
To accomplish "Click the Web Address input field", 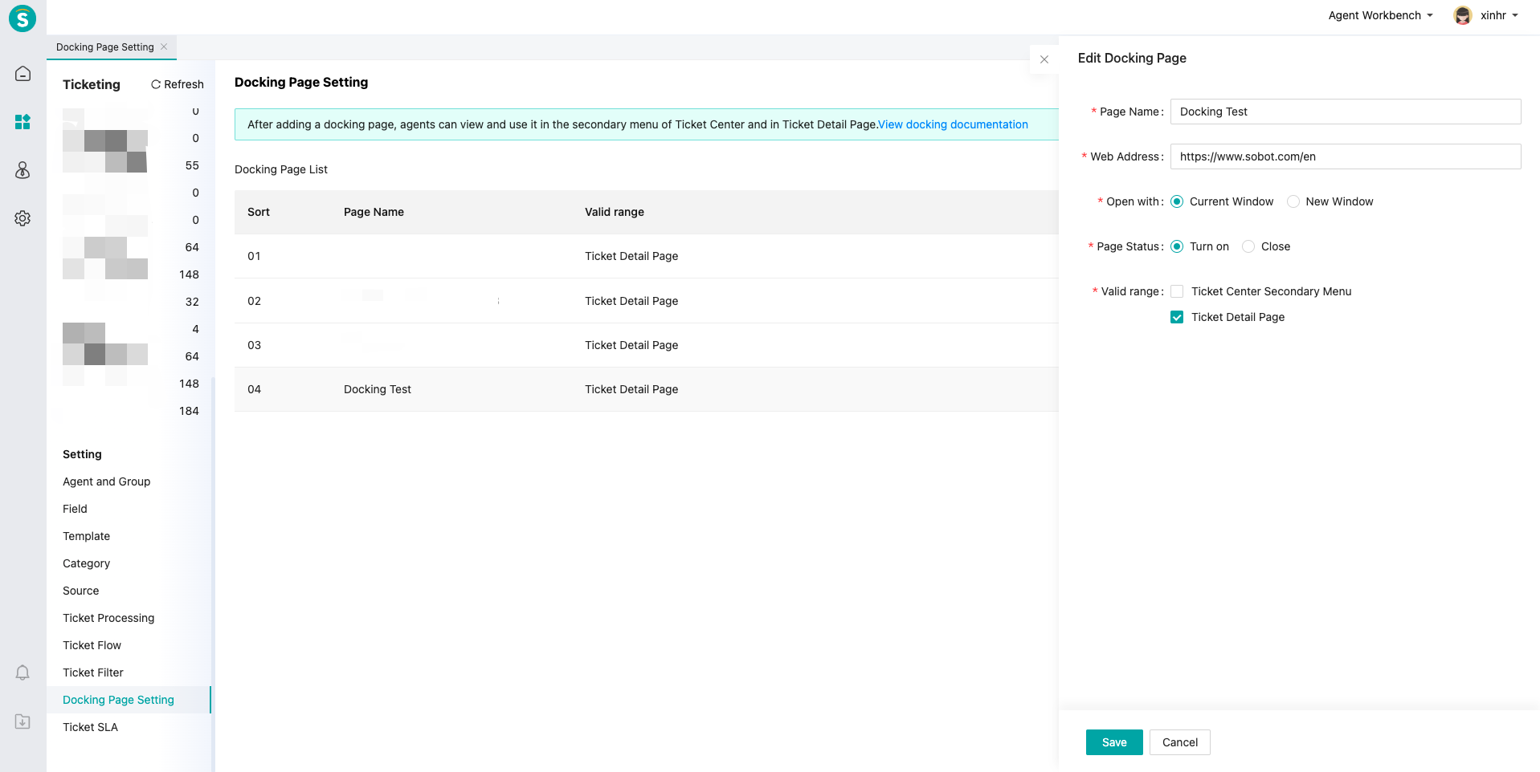I will coord(1346,156).
